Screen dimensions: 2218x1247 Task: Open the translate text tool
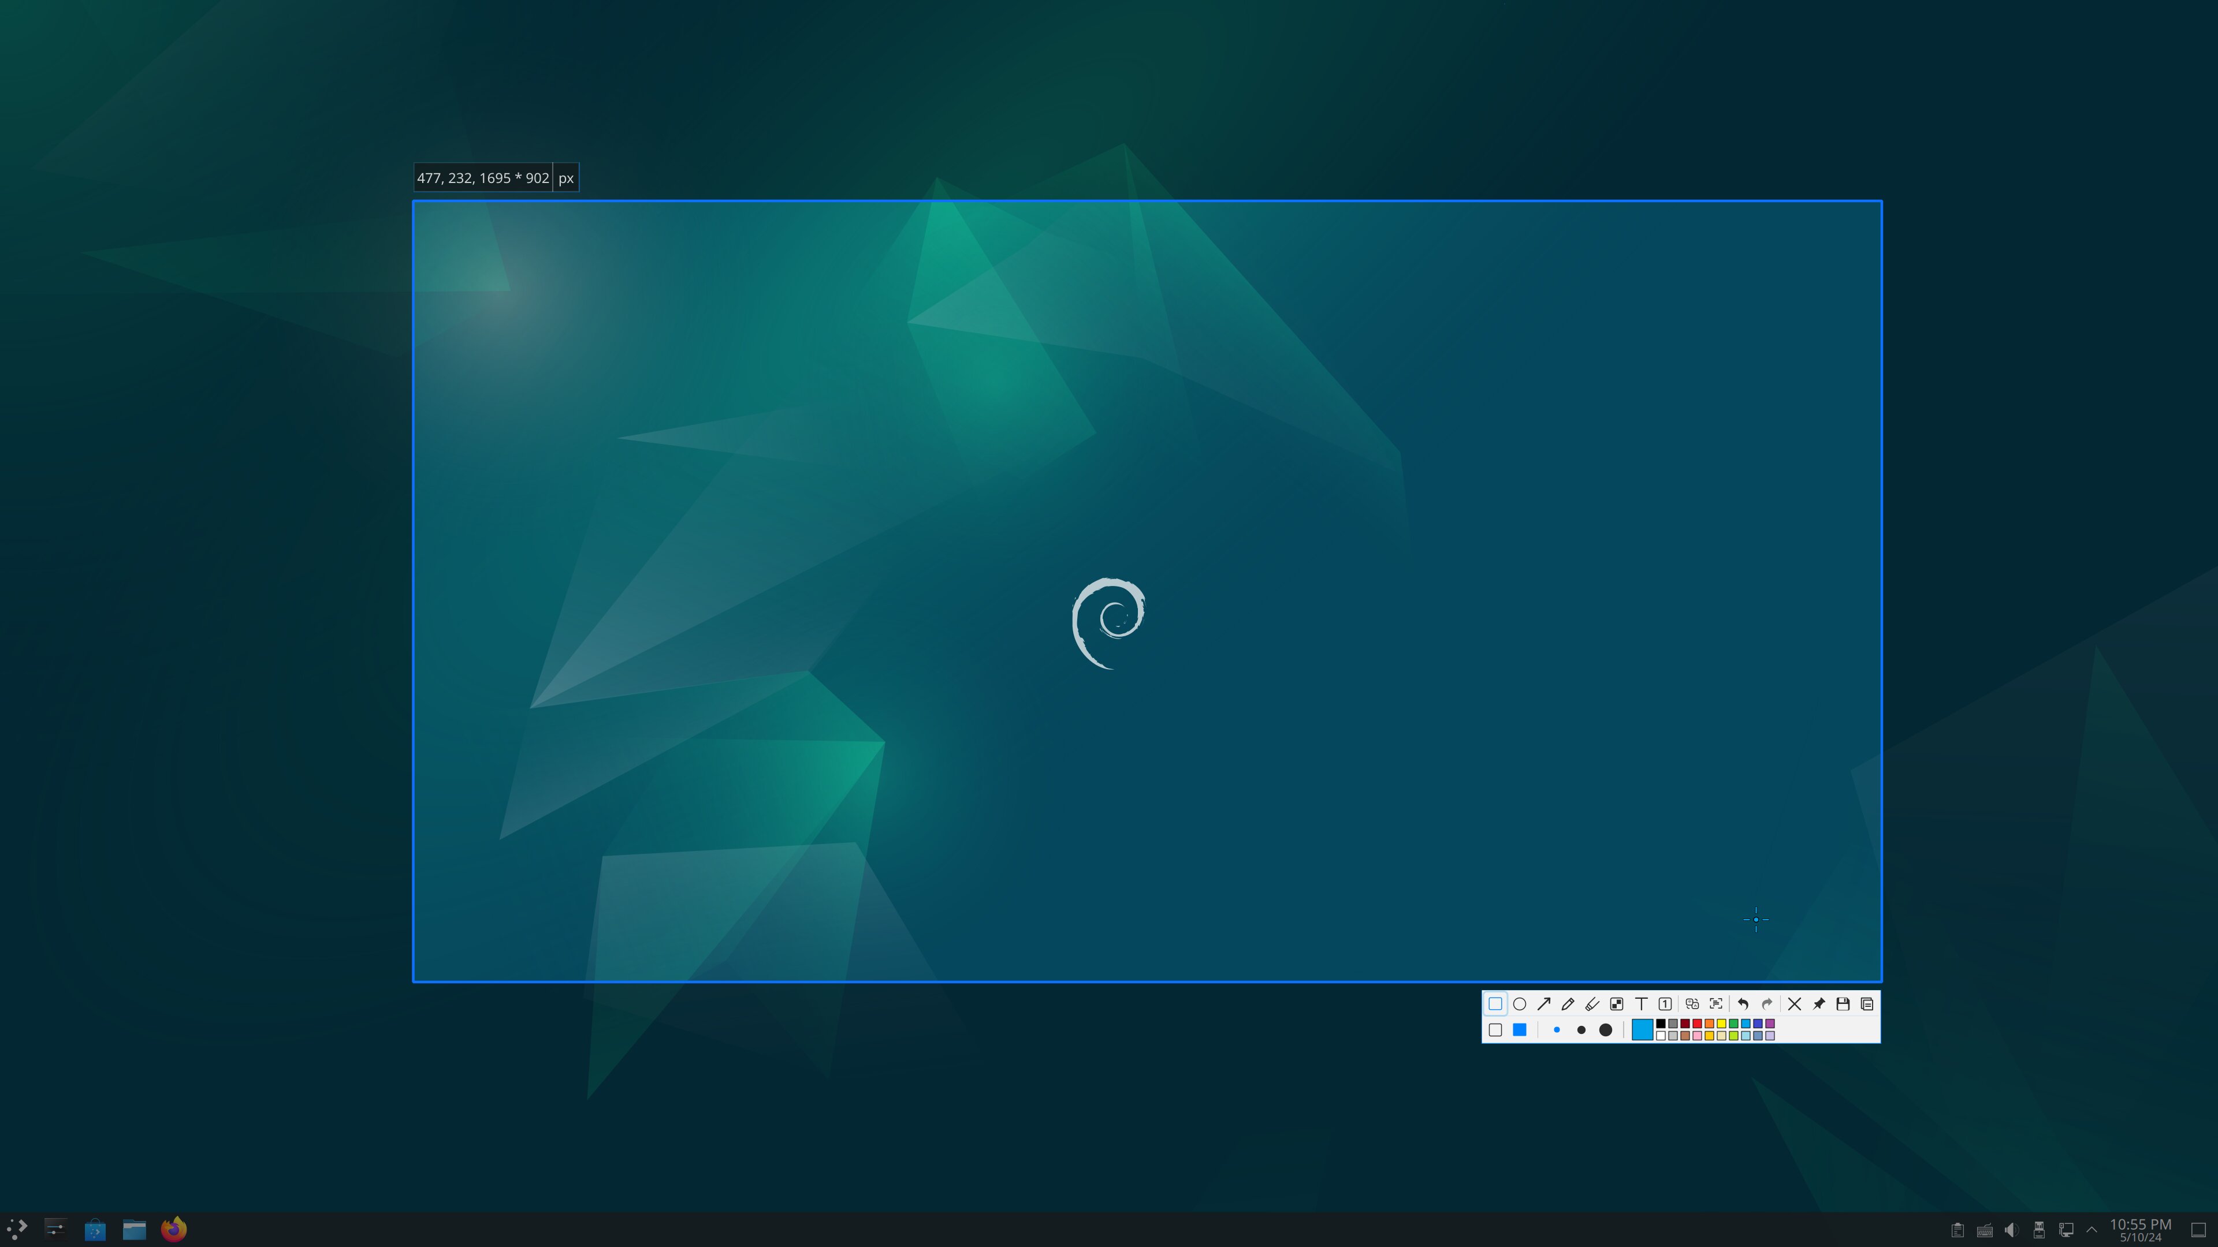click(1692, 1003)
